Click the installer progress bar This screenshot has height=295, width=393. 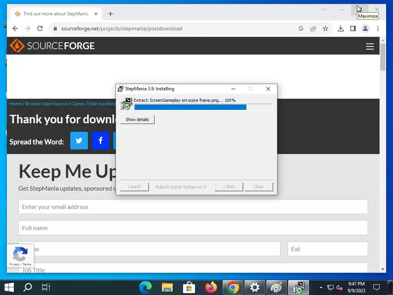click(203, 107)
